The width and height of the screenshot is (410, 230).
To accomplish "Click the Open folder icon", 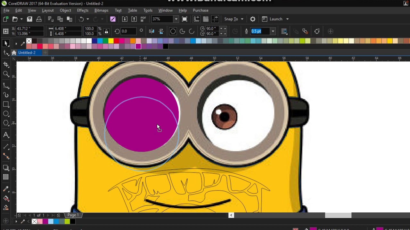I will pyautogui.click(x=15, y=19).
